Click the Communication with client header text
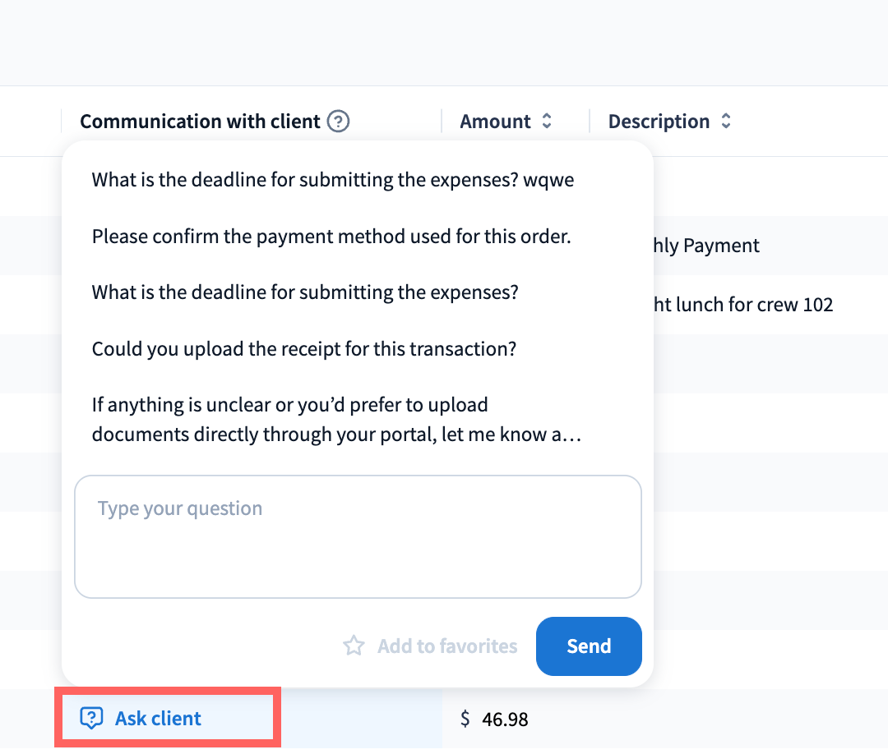This screenshot has height=754, width=888. 200,122
